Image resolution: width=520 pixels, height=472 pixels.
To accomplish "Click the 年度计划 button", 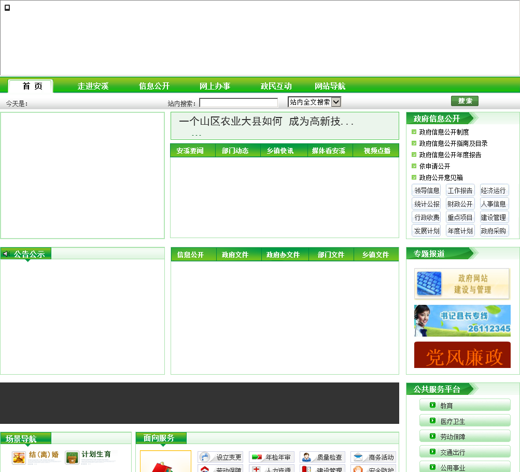I will (460, 231).
